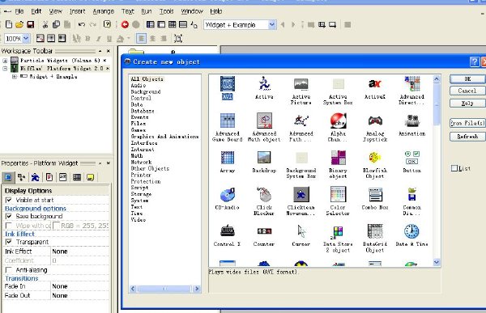
Task: Click Cancel in Create new object dialog
Action: coord(467,91)
